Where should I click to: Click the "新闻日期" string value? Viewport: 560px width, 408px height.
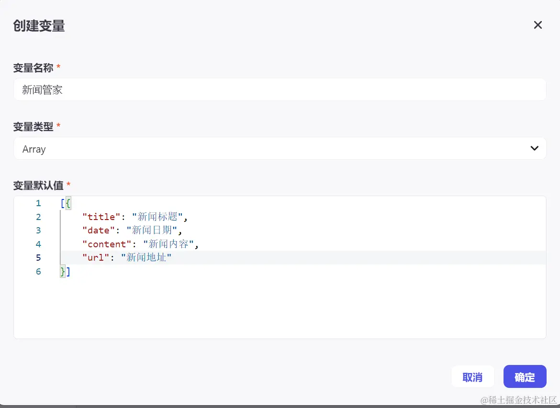[152, 231]
